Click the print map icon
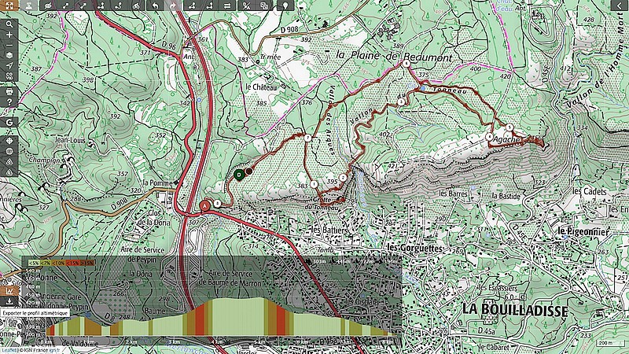Image resolution: width=629 pixels, height=354 pixels. pos(9,91)
